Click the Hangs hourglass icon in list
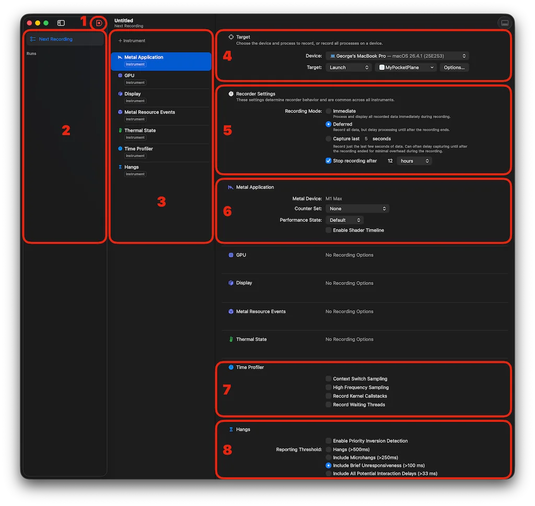The image size is (535, 506). (x=120, y=167)
